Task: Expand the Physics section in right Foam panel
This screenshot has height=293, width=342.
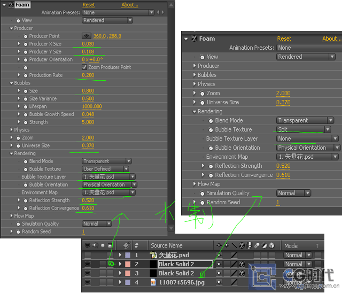Action: (194, 84)
